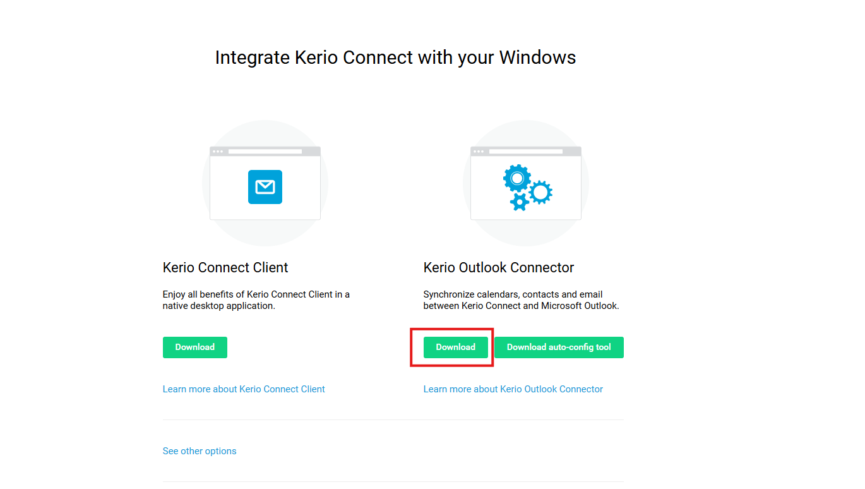
Task: Click the 'Integrate Kerio Connect with your Windows' heading
Action: point(395,57)
